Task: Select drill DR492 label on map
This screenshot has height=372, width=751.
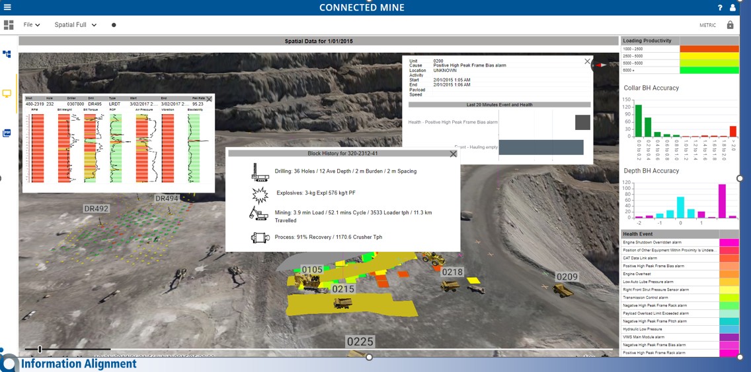Action: pos(96,208)
